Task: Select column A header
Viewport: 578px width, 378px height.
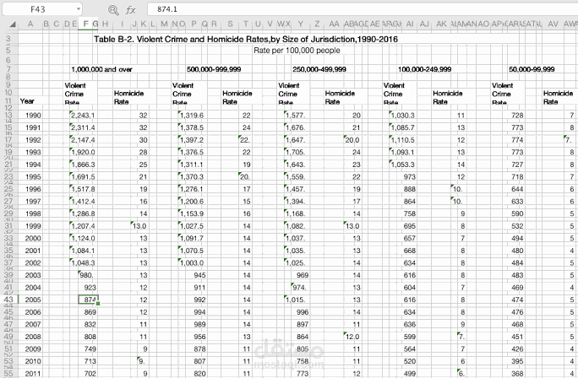Action: point(30,24)
